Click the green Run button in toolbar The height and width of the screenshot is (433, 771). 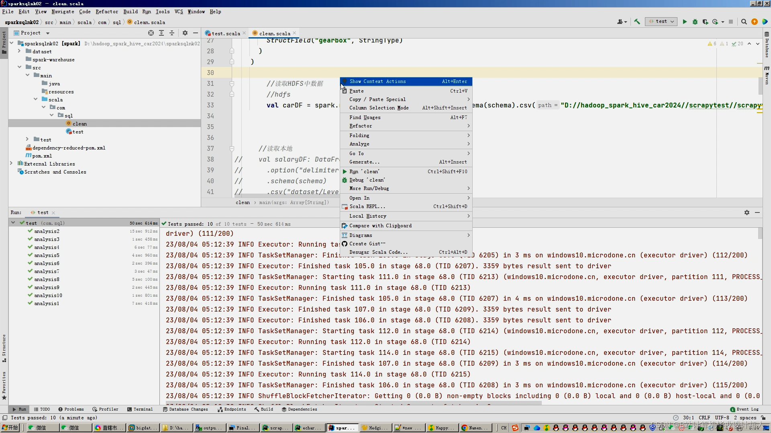pyautogui.click(x=685, y=22)
